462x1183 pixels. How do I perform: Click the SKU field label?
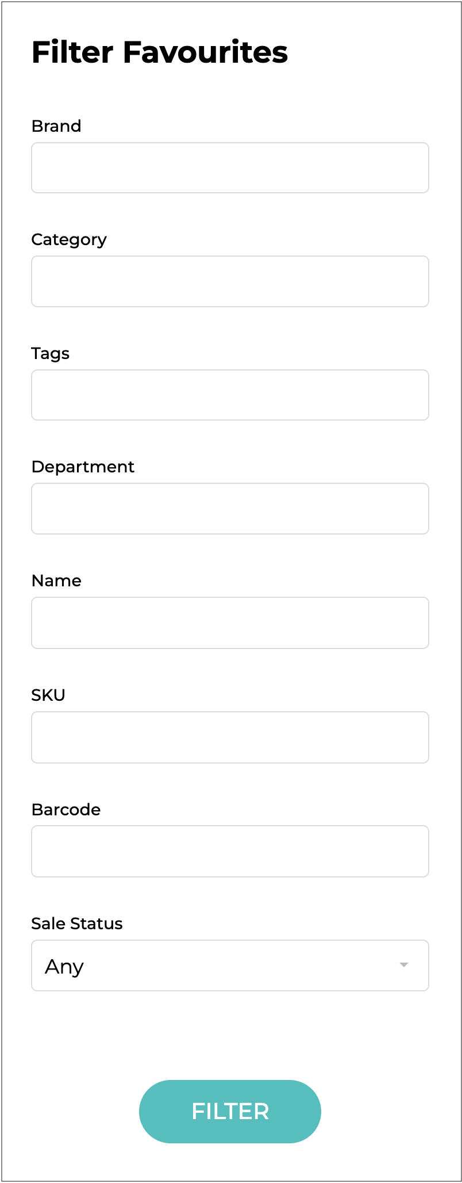[48, 695]
